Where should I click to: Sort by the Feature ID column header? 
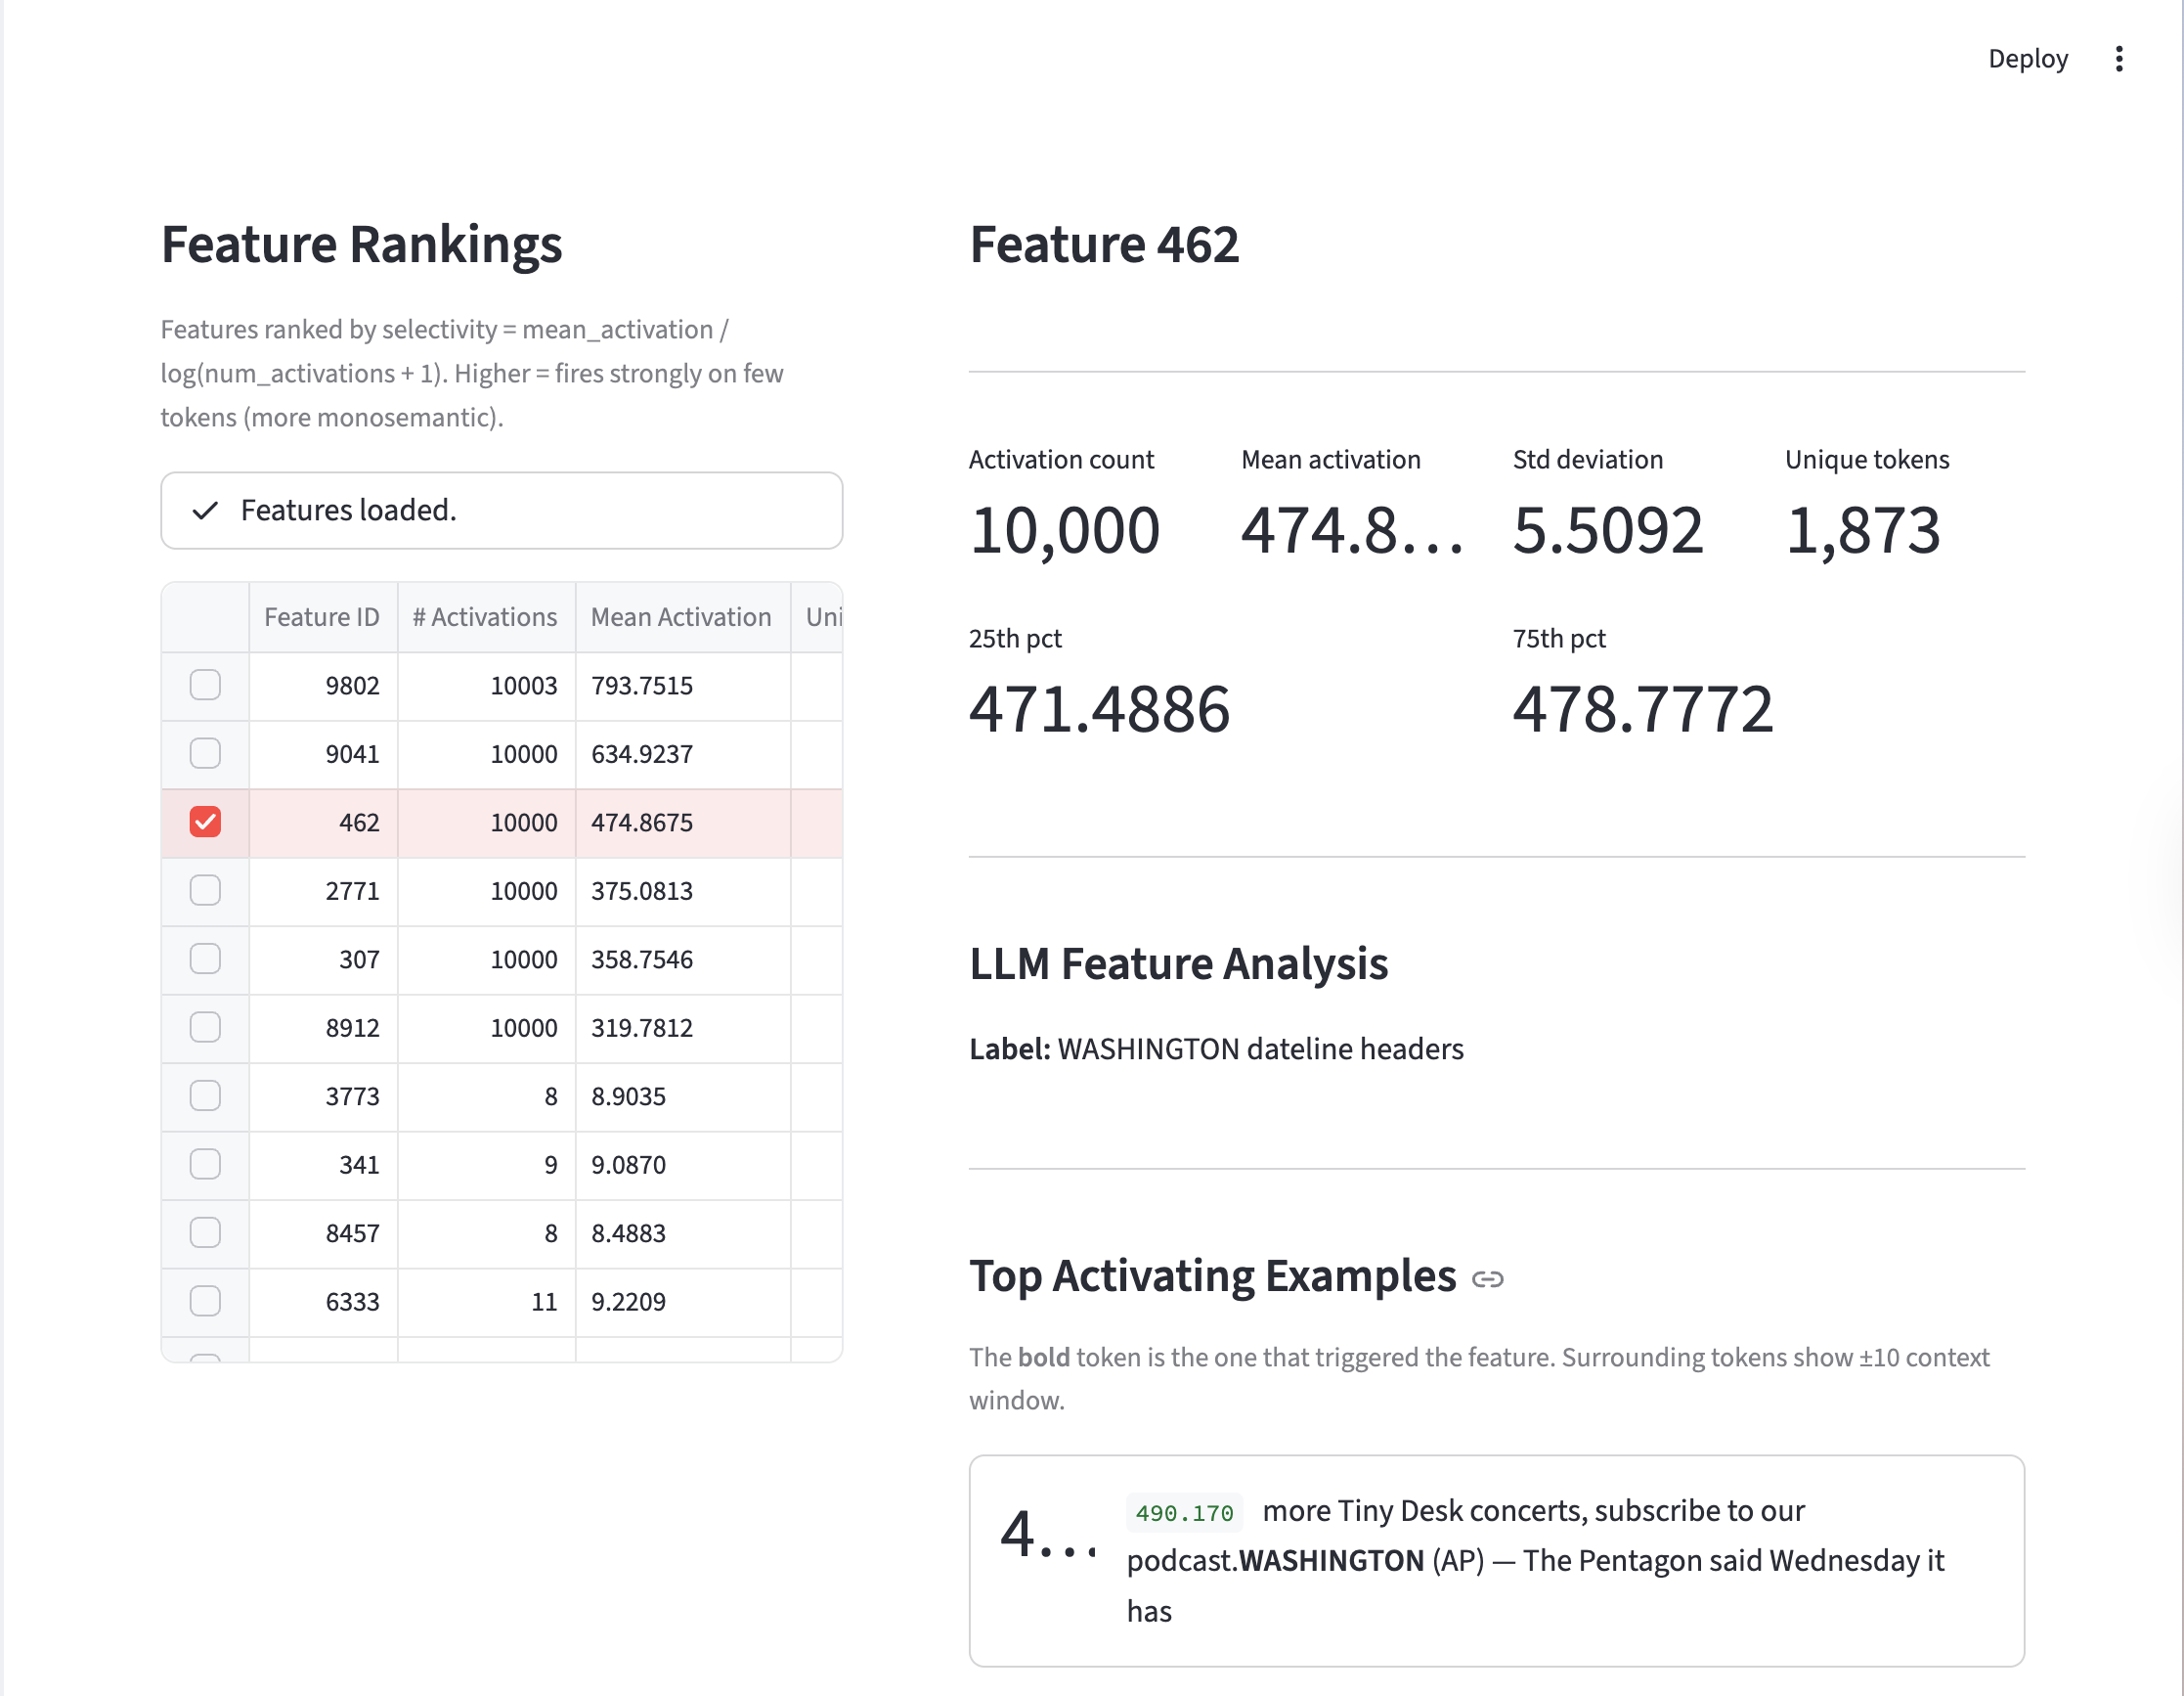click(x=321, y=617)
